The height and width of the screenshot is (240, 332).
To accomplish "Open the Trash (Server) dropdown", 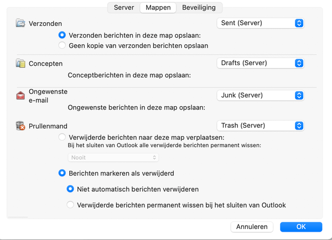I will click(x=260, y=126).
